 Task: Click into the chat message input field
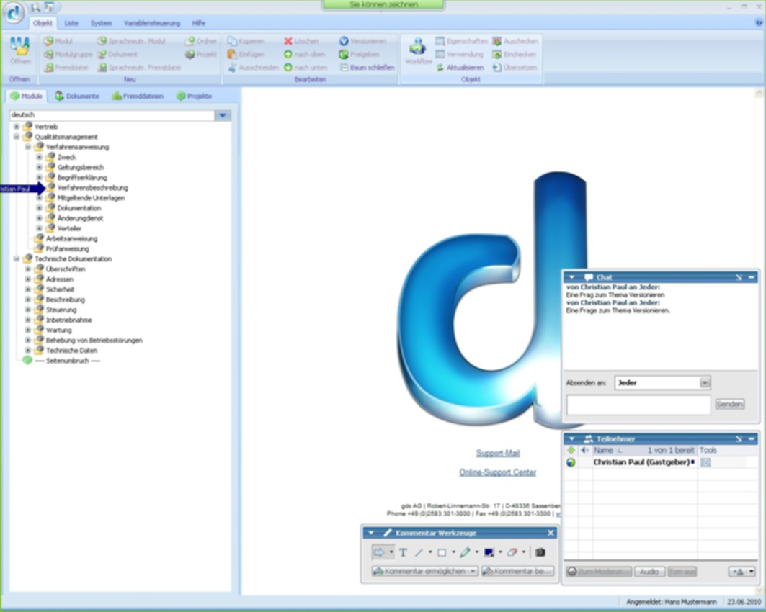click(638, 405)
